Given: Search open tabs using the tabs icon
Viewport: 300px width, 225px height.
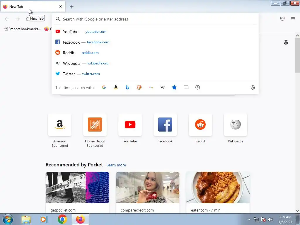Looking at the screenshot, I should [x=186, y=87].
